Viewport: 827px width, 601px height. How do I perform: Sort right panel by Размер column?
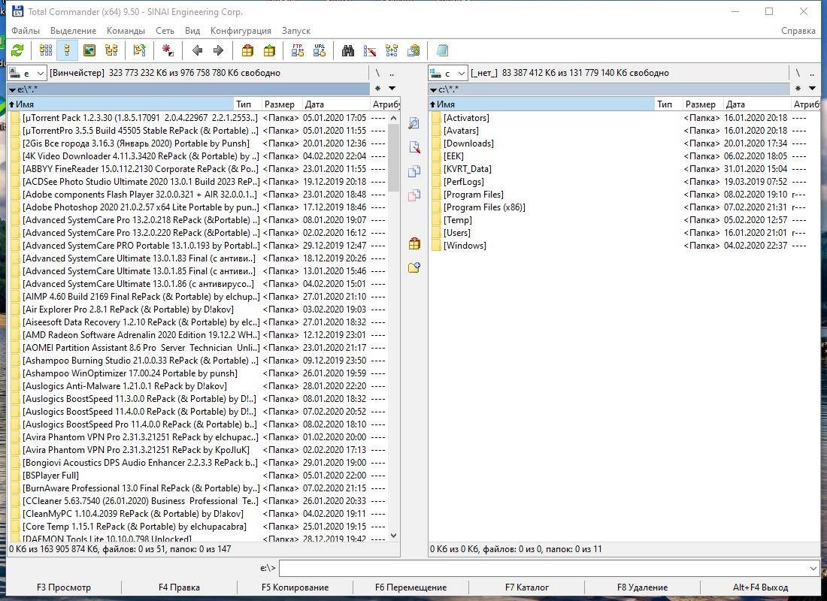coord(702,104)
